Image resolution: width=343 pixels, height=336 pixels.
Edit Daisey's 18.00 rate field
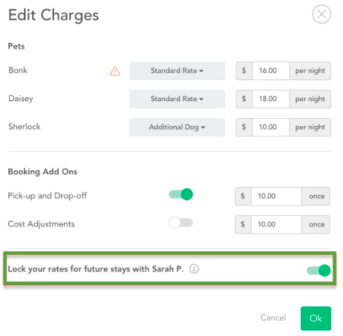(x=271, y=99)
